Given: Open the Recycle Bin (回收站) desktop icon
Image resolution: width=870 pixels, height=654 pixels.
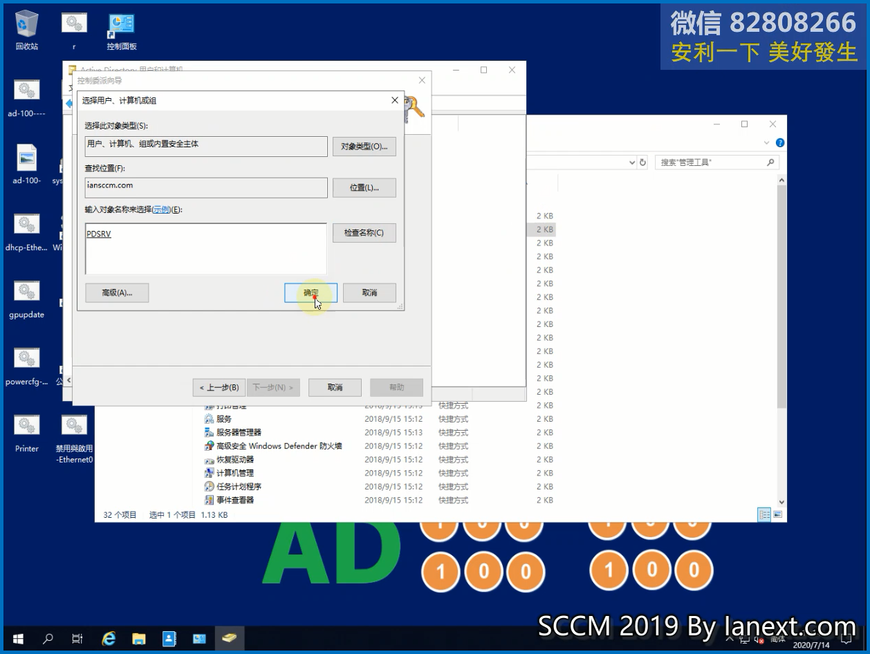Looking at the screenshot, I should (26, 30).
